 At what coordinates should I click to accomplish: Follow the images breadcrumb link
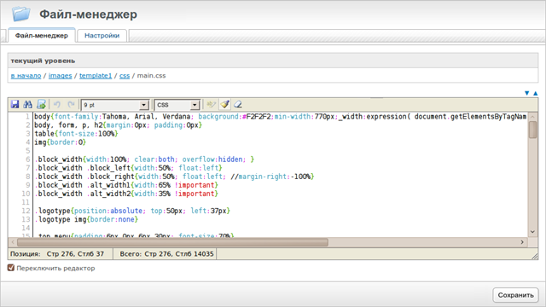coord(61,76)
